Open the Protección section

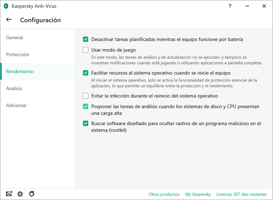18,54
